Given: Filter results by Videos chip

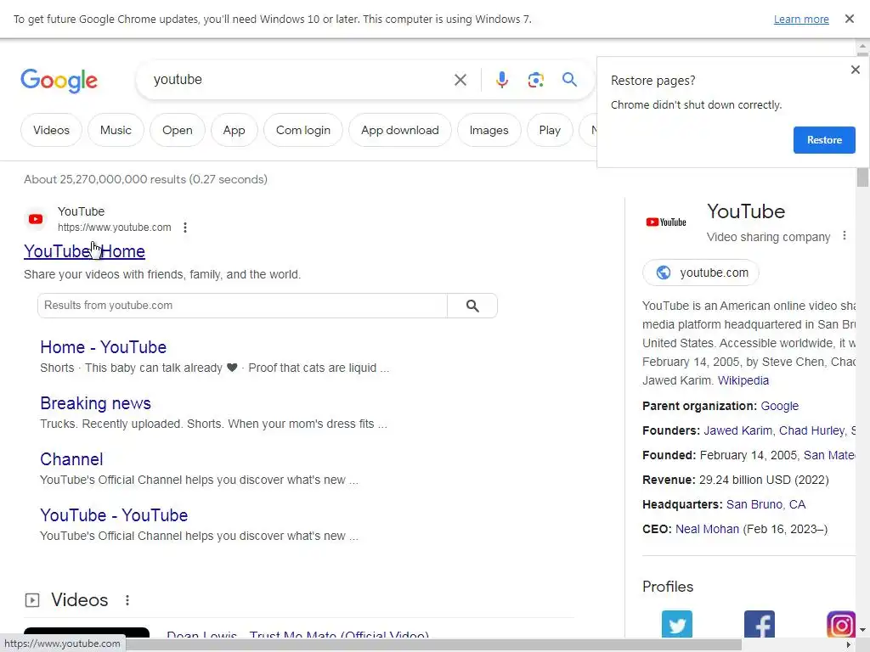Looking at the screenshot, I should click(51, 130).
